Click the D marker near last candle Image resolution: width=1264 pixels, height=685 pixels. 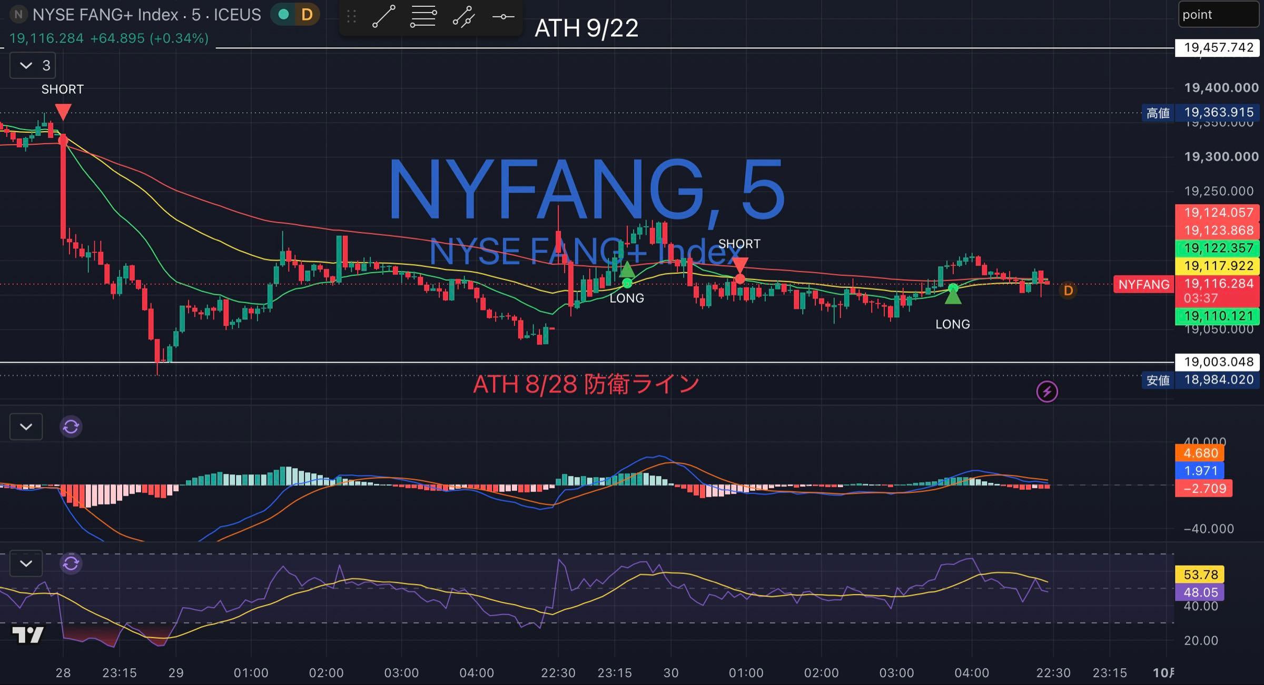1068,291
